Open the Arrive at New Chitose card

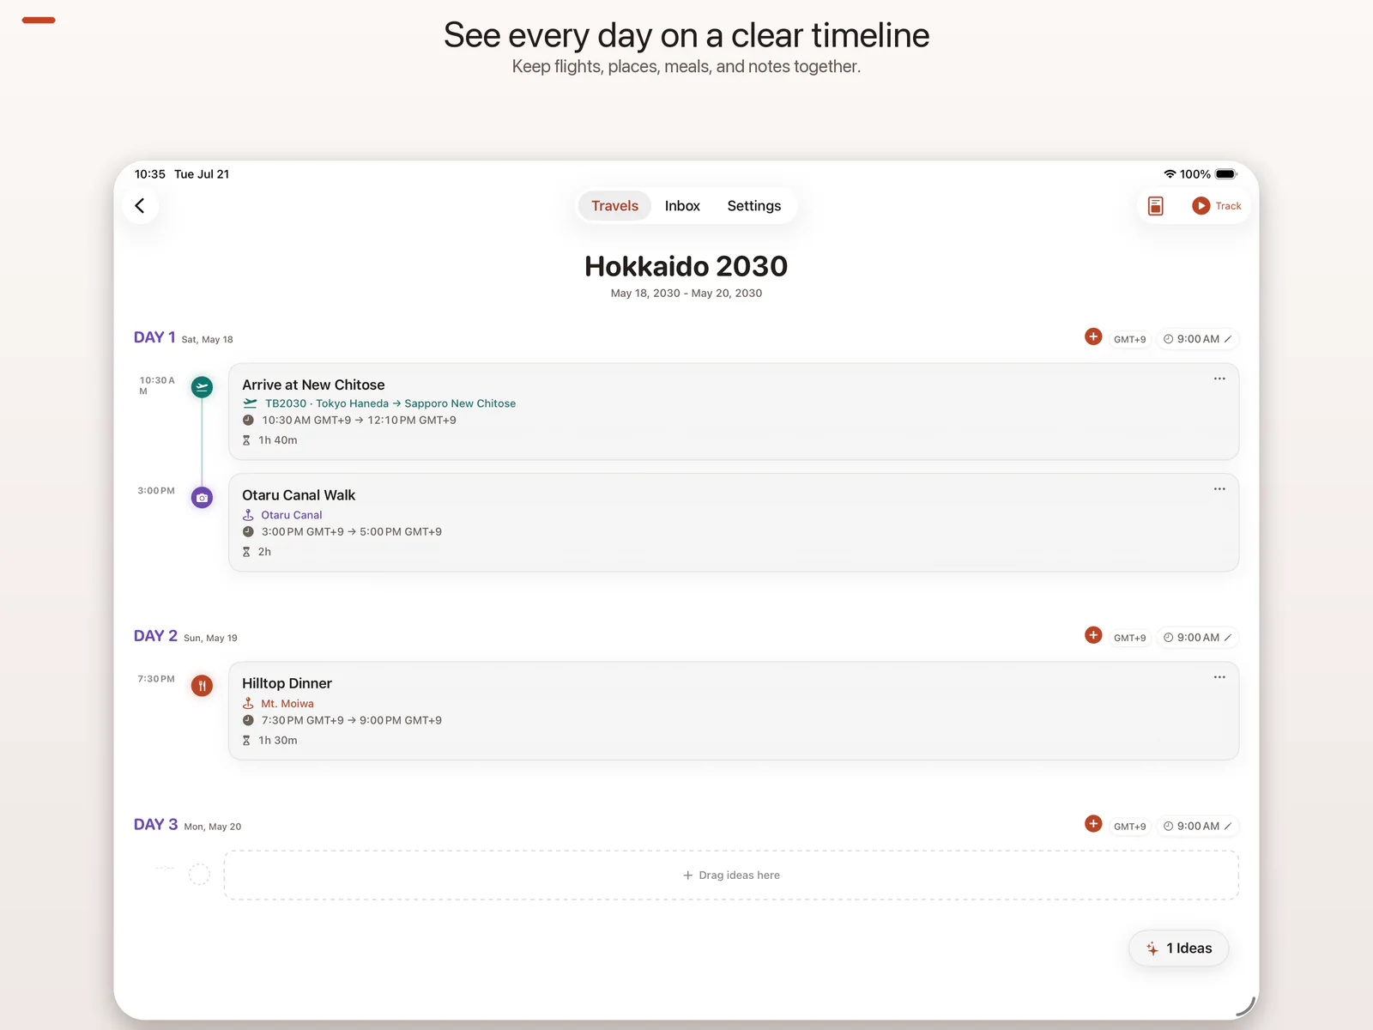[x=734, y=411]
